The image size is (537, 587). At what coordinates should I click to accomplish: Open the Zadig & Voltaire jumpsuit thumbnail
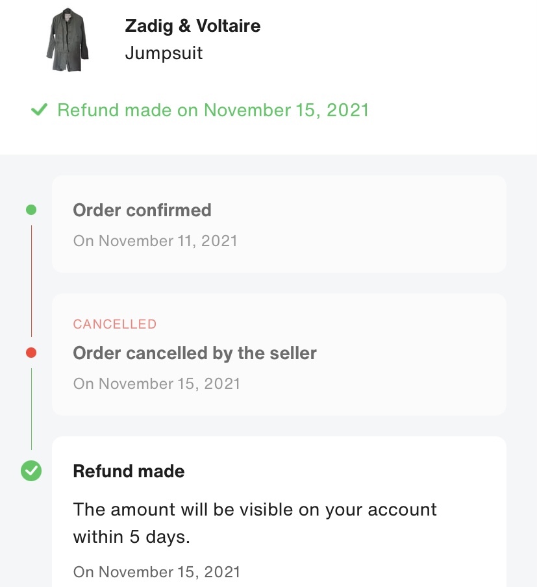click(x=68, y=40)
